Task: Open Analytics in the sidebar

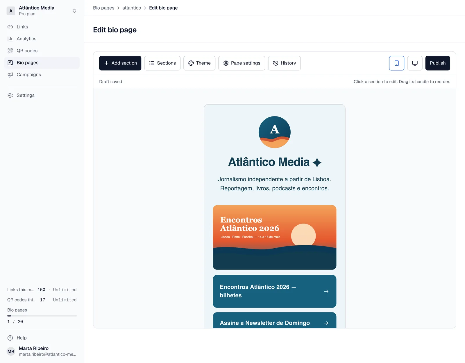Action: pos(42,39)
